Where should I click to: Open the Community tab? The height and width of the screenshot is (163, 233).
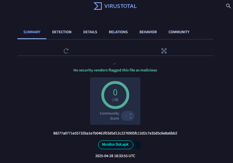[x=179, y=32]
